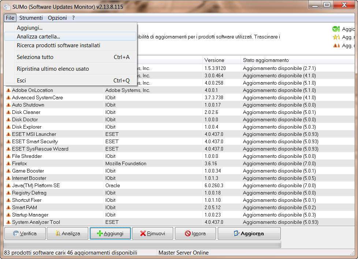Click warning icon next to Startup Manager
This screenshot has width=358, height=259.
(8, 215)
